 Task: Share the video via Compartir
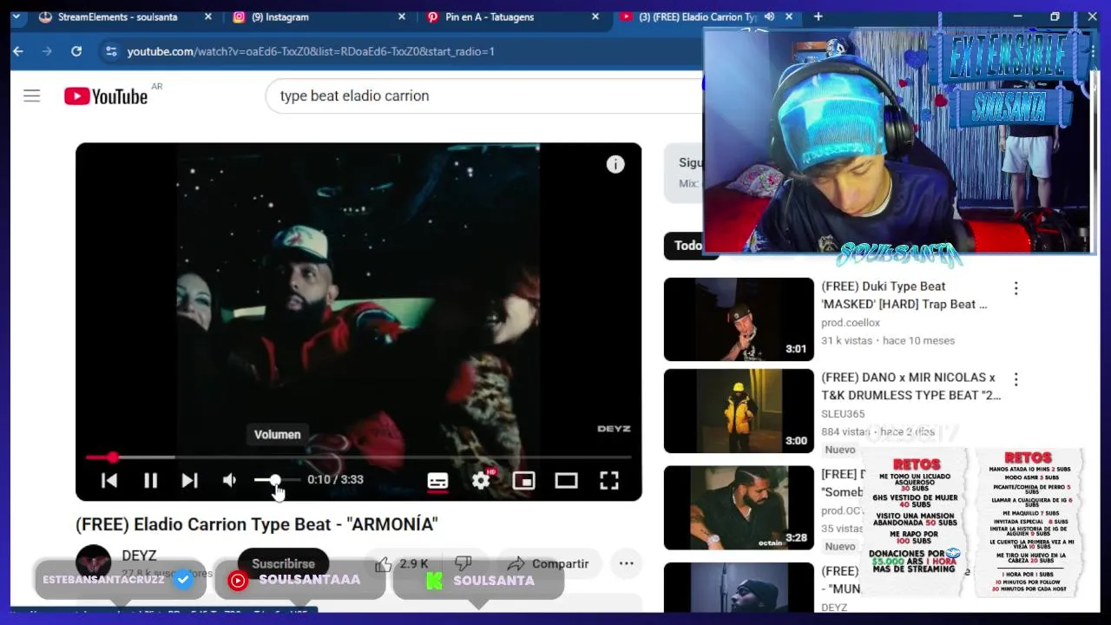click(548, 563)
